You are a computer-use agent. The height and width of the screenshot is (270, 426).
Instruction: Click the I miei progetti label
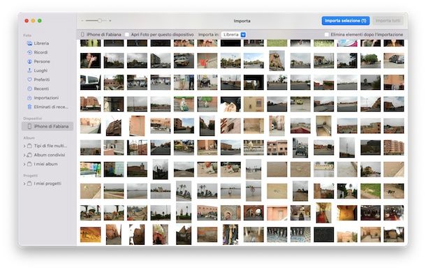coord(47,183)
